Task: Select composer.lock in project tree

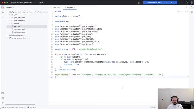Action: point(19,32)
